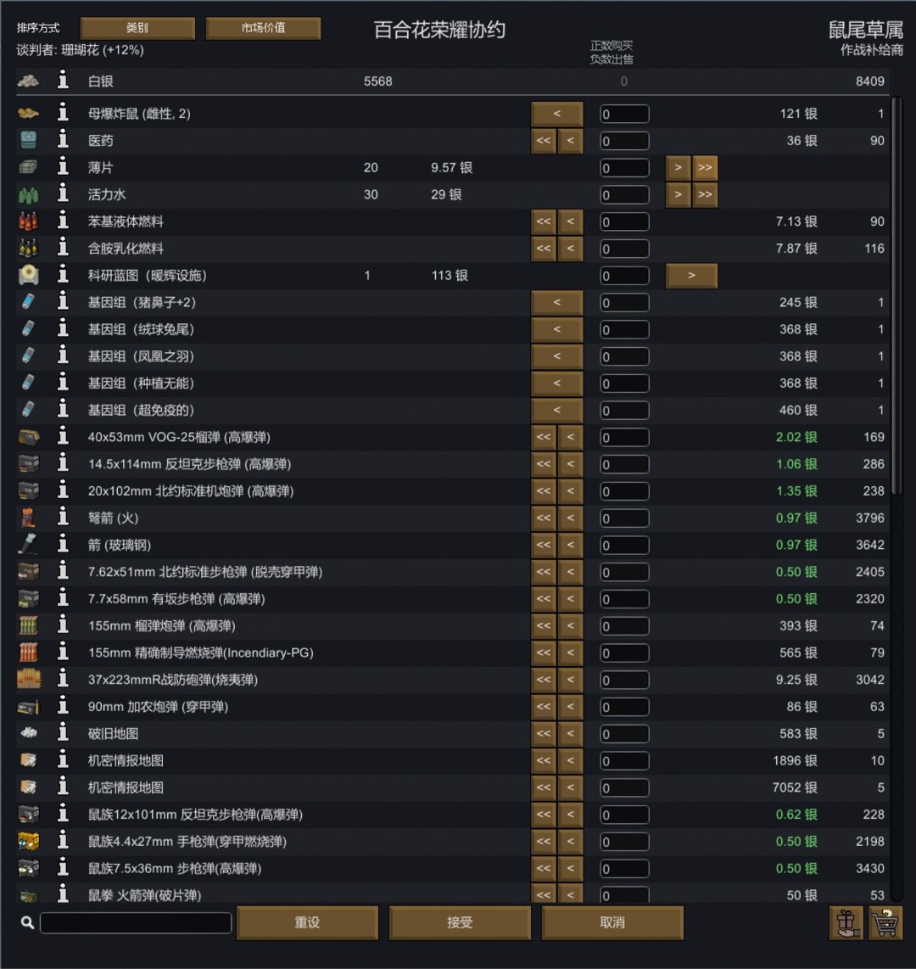916x969 pixels.
Task: Show item info for 破旧地图
Action: point(63,733)
